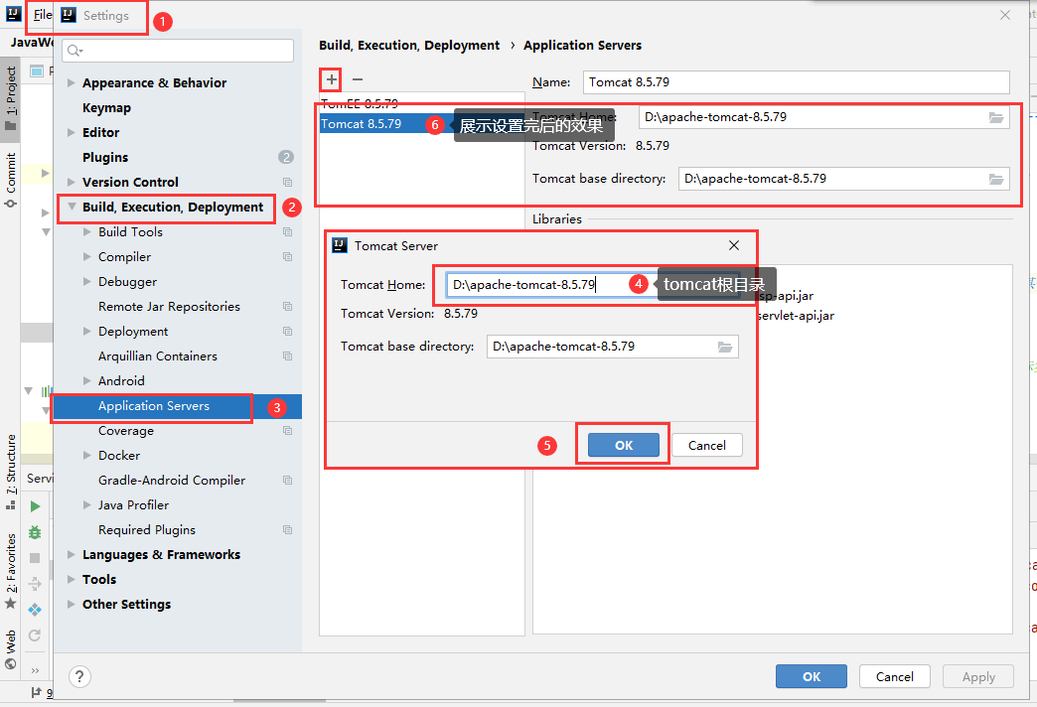Expand the Debugger node
The width and height of the screenshot is (1037, 707).
[86, 282]
